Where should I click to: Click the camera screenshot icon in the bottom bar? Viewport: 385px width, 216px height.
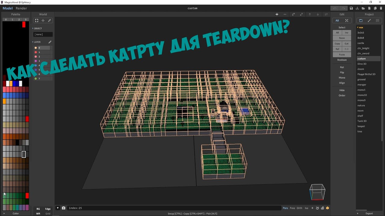(x=63, y=208)
